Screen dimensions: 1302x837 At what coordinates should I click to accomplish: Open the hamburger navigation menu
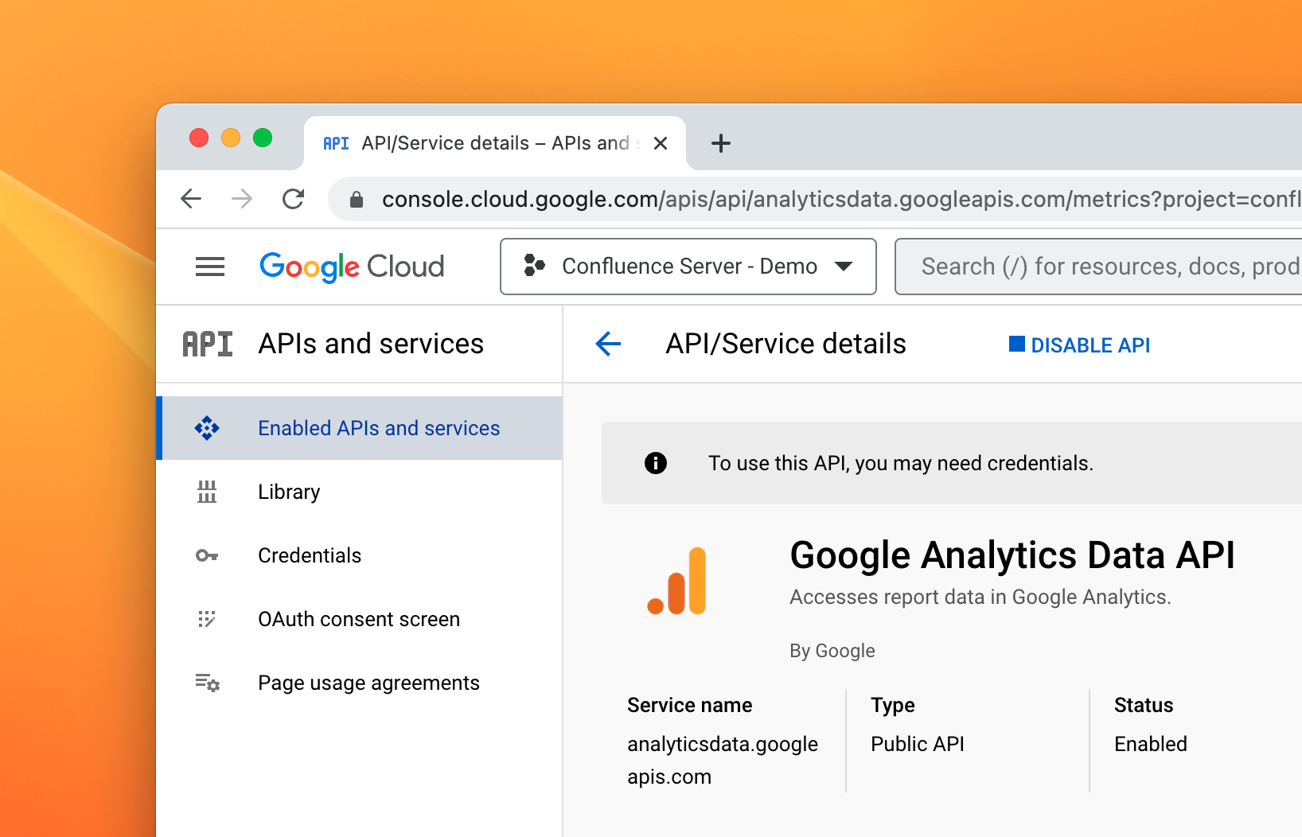(210, 267)
